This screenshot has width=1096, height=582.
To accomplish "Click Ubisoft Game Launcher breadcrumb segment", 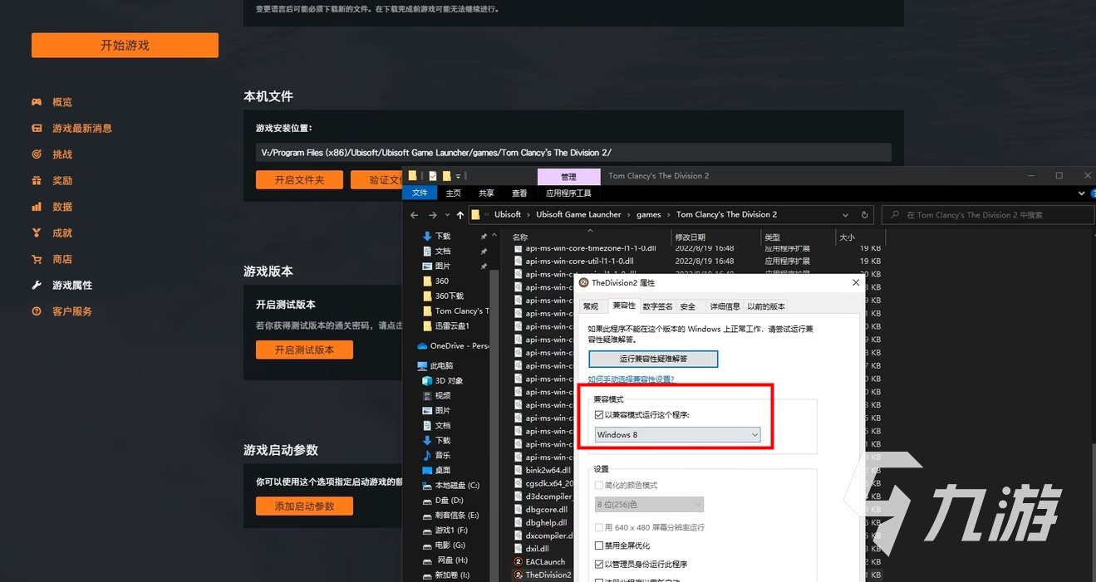I will (578, 214).
